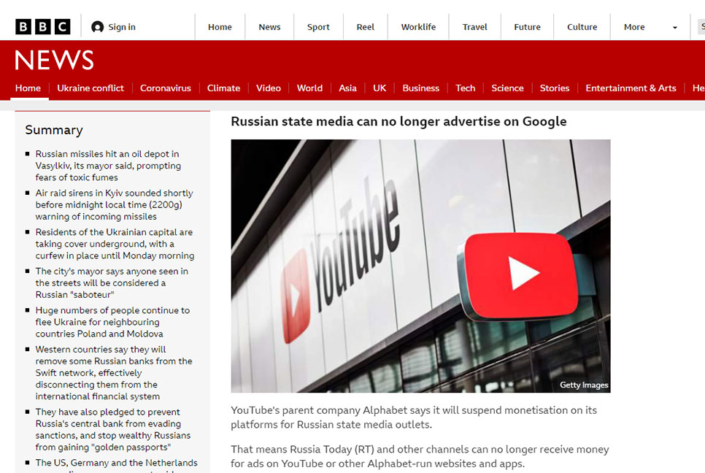Click headline 'Russian state media can no longer advertise on Google'
Viewport: 705px width, 473px height.
[398, 121]
